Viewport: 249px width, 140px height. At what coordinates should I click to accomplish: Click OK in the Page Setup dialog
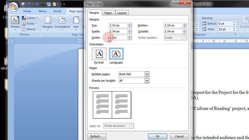pyautogui.click(x=158, y=136)
